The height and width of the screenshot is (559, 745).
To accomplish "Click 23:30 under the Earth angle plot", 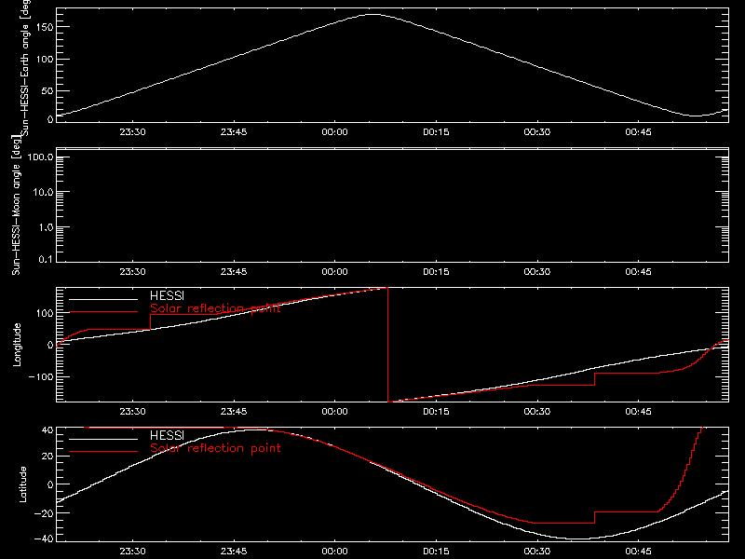I will 132,131.
